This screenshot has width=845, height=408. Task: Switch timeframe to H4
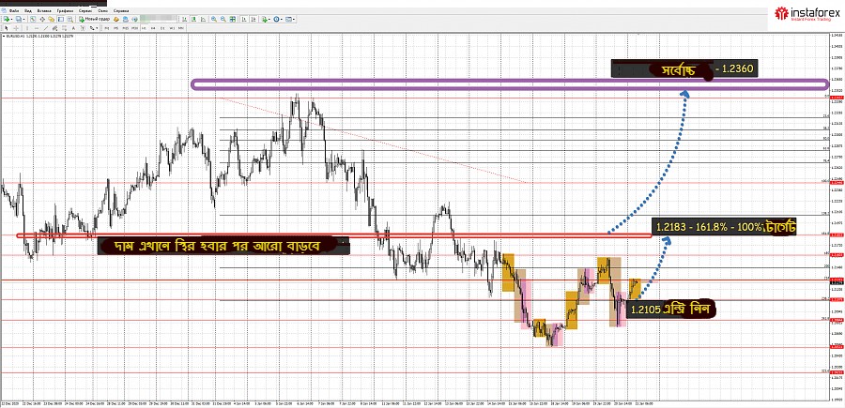[153, 28]
